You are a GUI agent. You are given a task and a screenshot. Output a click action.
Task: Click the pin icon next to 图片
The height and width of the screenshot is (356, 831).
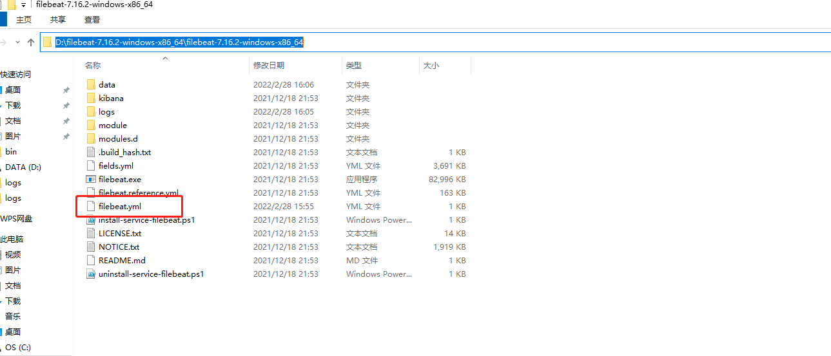pos(66,136)
